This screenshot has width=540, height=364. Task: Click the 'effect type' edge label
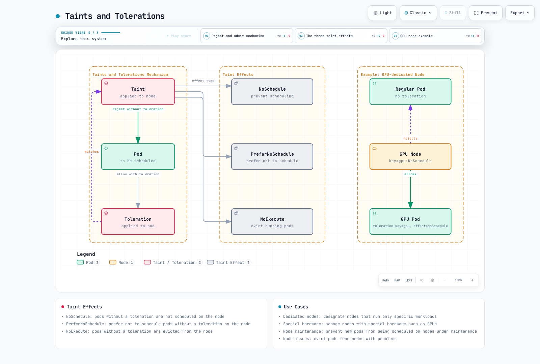203,81
